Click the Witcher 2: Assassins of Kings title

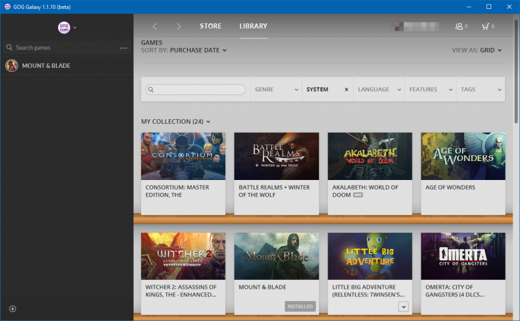[181, 291]
